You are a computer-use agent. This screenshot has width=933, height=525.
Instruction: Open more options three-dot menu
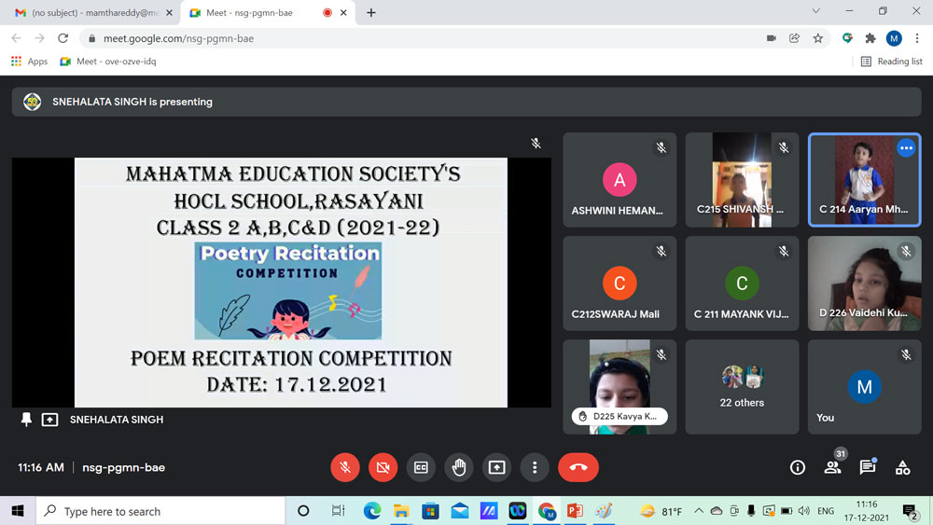(x=535, y=467)
